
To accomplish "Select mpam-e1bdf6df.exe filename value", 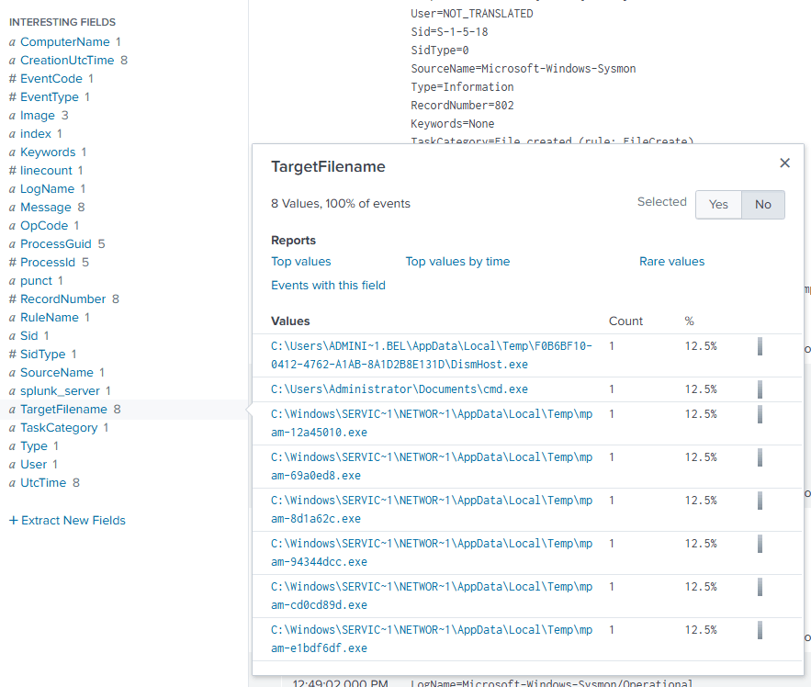I will pyautogui.click(x=432, y=639).
